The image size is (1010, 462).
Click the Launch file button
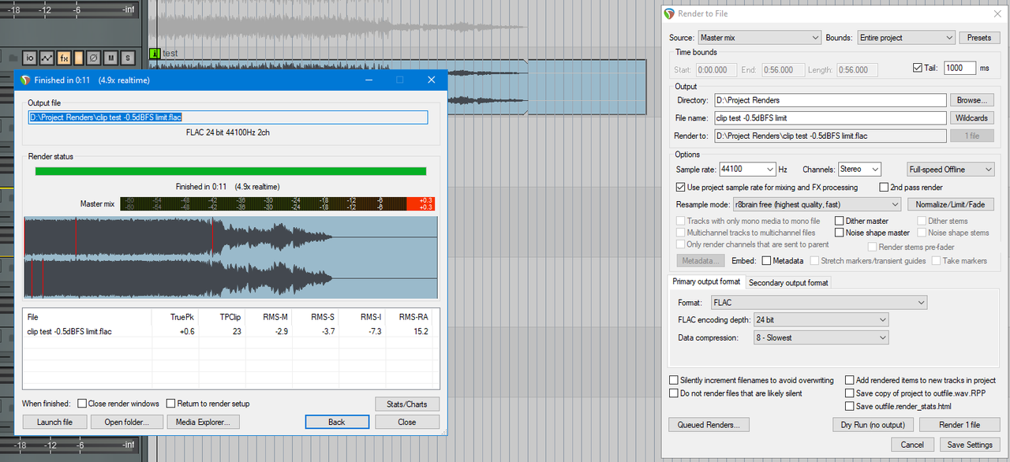point(54,422)
